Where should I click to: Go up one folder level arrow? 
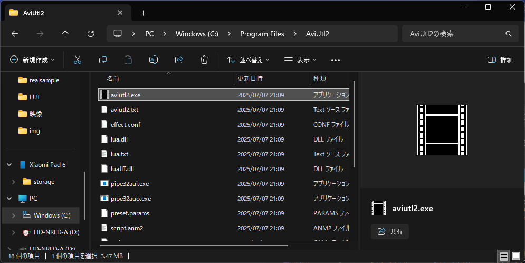coord(65,34)
